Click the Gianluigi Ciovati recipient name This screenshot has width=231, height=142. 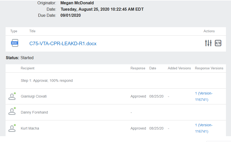point(34,96)
